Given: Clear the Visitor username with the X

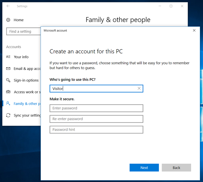Looking at the screenshot, I should pyautogui.click(x=139, y=88).
